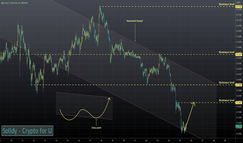Click the Resistance level label at 0.1557
This screenshot has height=143, width=243.
(227, 100)
